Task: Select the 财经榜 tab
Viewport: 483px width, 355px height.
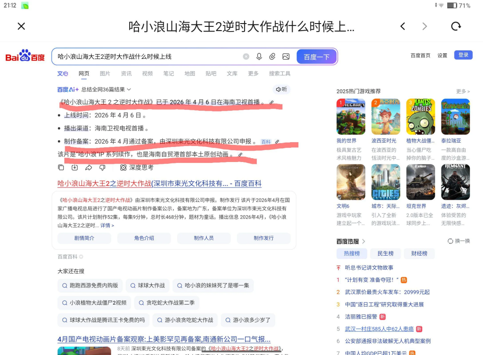Action: (x=419, y=253)
